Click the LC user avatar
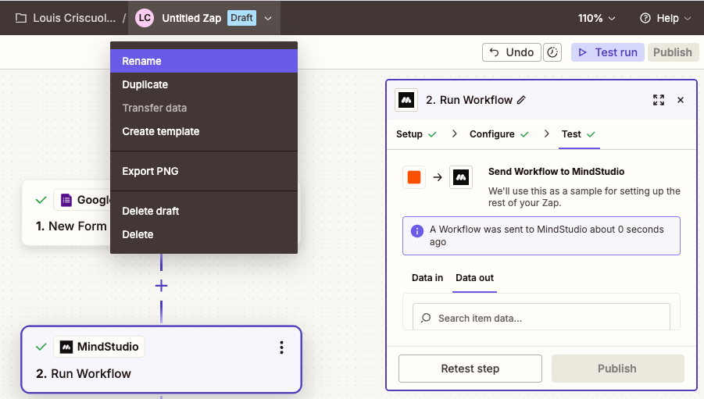The image size is (704, 399). [145, 18]
